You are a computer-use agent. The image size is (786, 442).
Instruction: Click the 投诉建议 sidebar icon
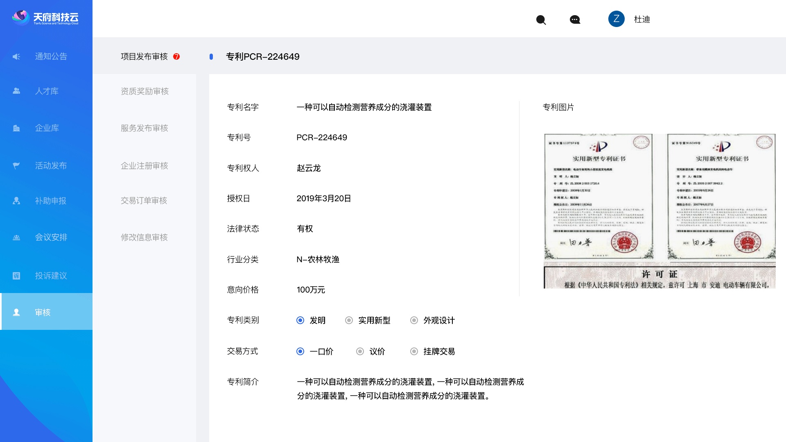tap(16, 275)
